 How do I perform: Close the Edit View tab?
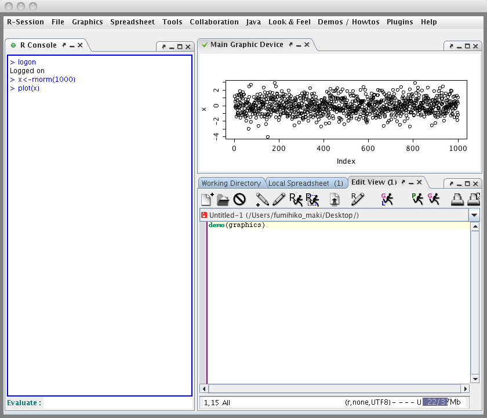419,182
